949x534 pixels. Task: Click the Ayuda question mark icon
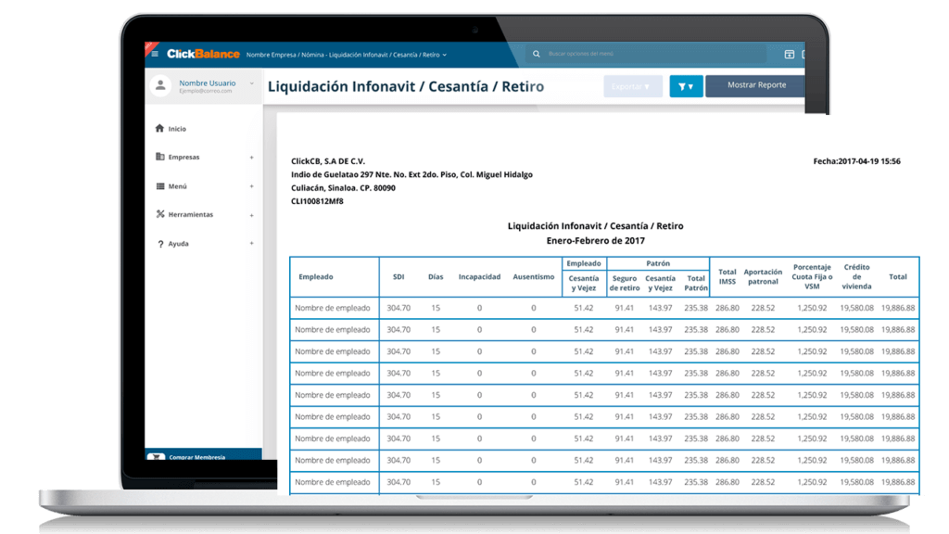click(159, 244)
